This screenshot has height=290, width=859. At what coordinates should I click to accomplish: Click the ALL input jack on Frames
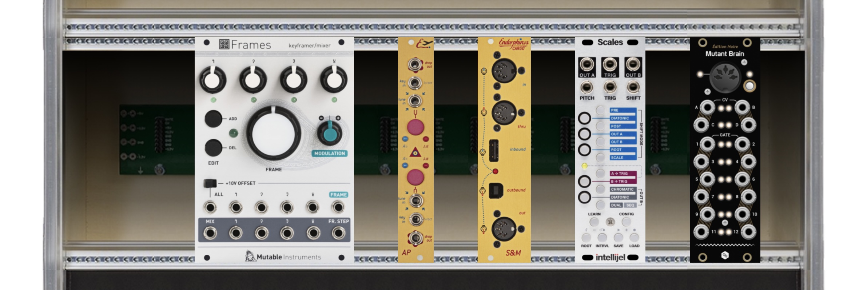click(x=210, y=207)
